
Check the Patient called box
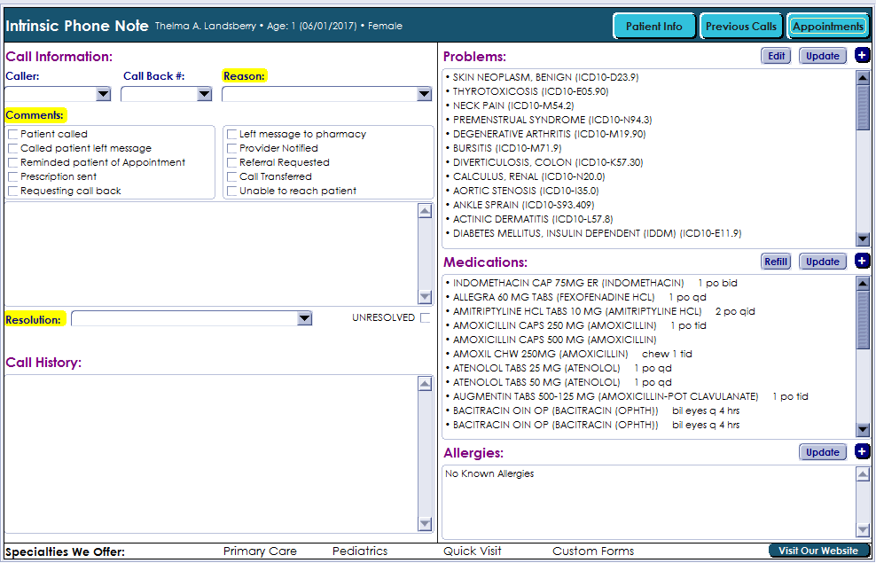pyautogui.click(x=13, y=134)
